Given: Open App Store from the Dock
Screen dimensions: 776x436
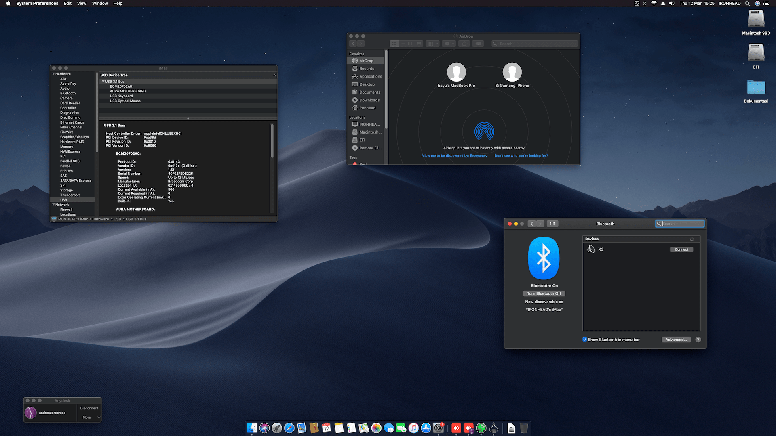Looking at the screenshot, I should pyautogui.click(x=426, y=428).
